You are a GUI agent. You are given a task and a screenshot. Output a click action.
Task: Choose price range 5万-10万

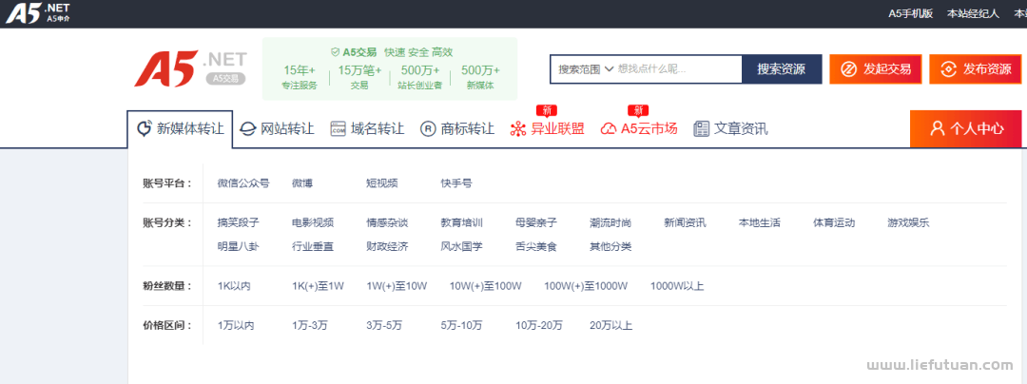coord(462,325)
